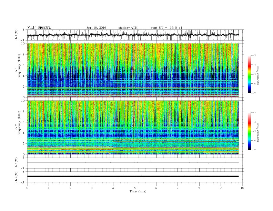Screen dimensions: 273x211
Task: Click the ch.1 voltage waveform trace panel
Action: coord(135,35)
